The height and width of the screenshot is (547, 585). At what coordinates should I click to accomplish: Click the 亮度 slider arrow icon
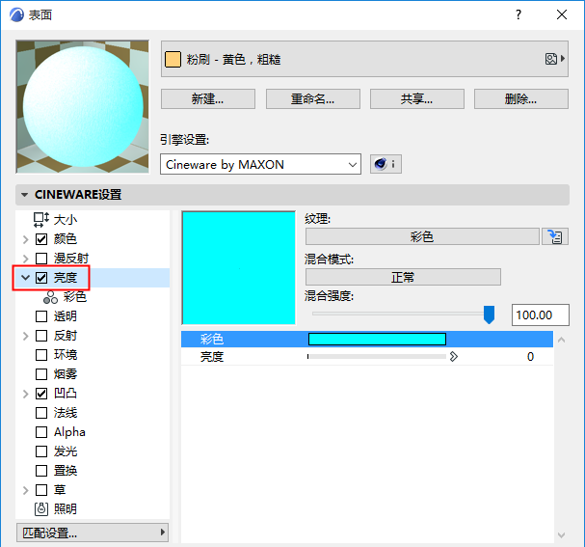point(453,357)
